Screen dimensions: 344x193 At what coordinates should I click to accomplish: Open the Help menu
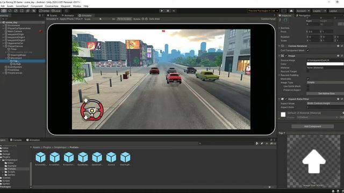click(86, 6)
